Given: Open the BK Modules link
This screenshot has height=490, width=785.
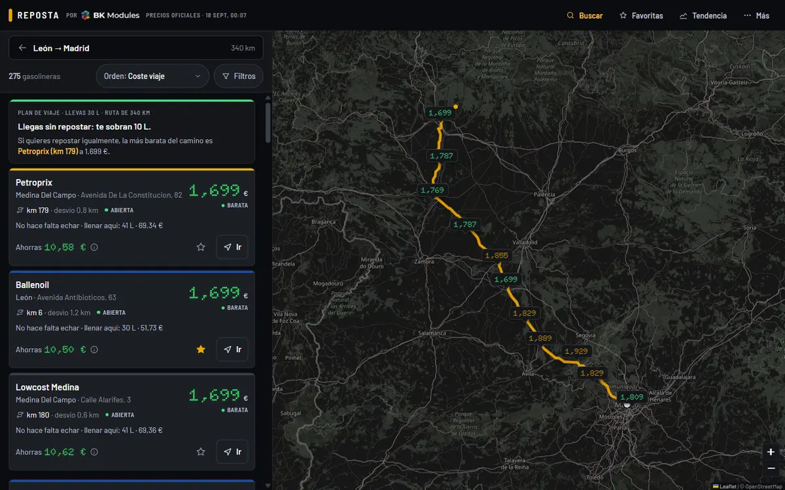Looking at the screenshot, I should point(110,16).
